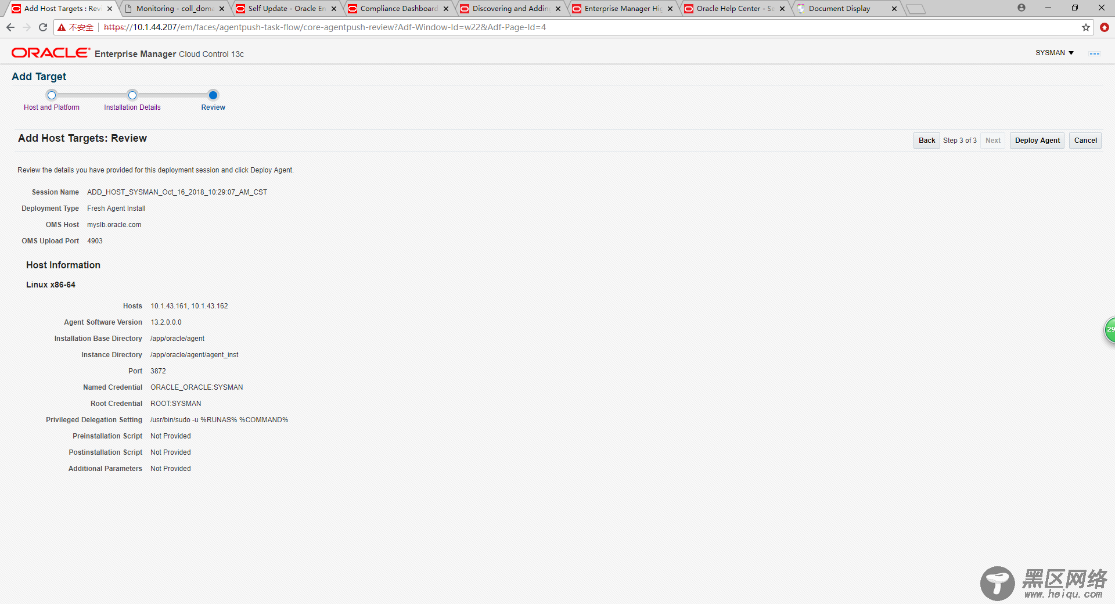Close the Oracle Help Center tab
This screenshot has height=604, width=1115.
tap(782, 9)
